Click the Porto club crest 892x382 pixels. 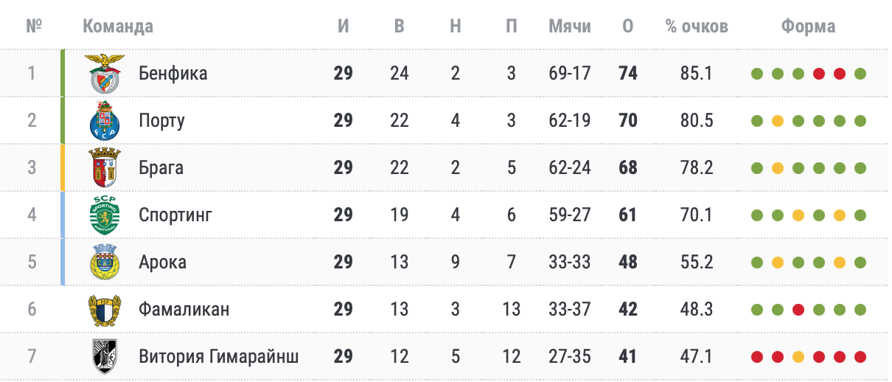tap(105, 121)
